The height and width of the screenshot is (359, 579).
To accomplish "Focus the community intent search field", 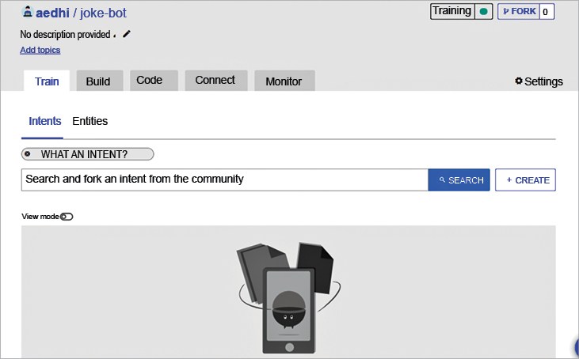I will point(224,179).
